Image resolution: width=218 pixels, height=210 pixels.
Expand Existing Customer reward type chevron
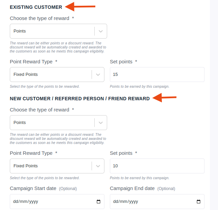coord(101,31)
